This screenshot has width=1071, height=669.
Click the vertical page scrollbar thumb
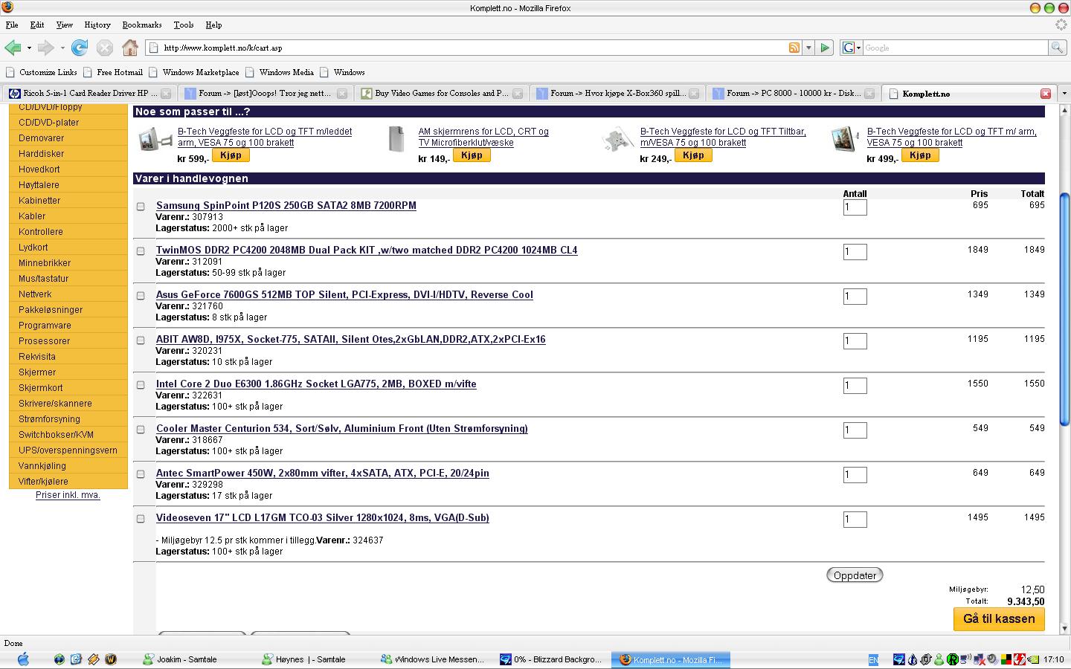pyautogui.click(x=1064, y=309)
